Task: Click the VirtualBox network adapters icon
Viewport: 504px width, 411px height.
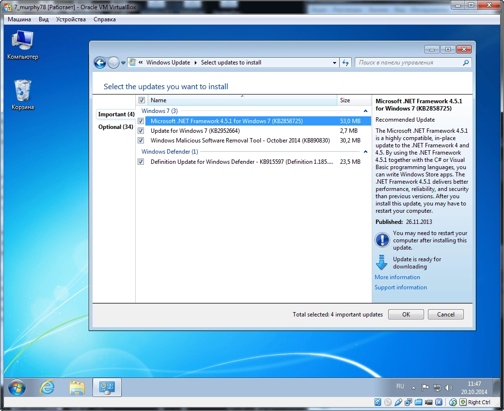Action: (x=409, y=402)
